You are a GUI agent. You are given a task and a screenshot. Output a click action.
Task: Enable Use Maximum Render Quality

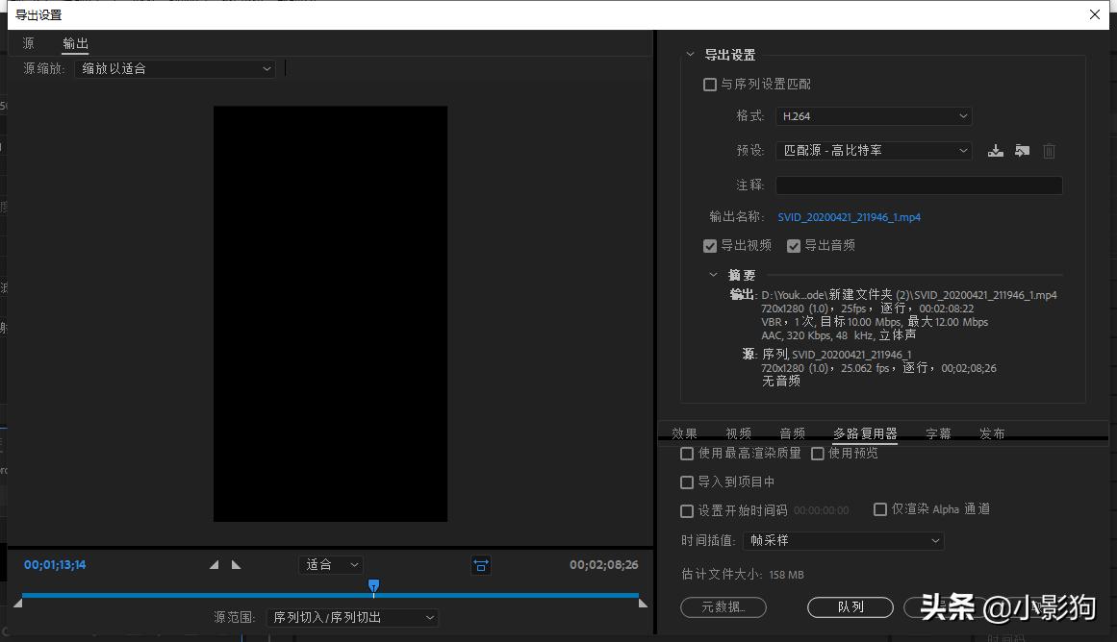687,454
